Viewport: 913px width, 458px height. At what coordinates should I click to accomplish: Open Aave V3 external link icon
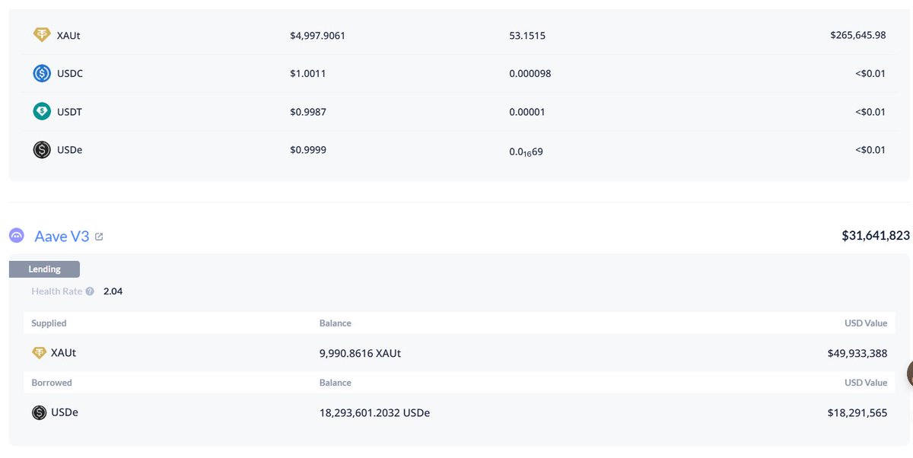99,237
